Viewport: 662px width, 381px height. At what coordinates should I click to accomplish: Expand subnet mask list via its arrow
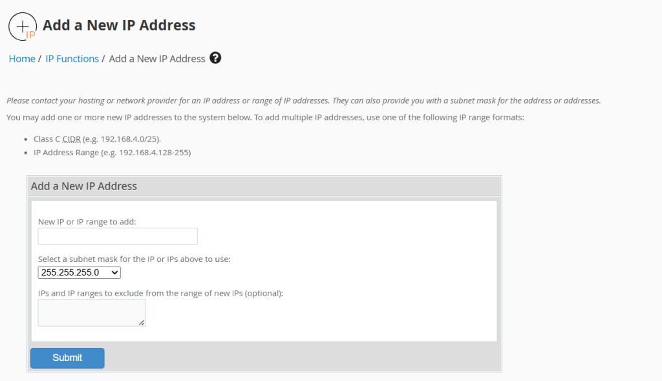click(x=115, y=272)
